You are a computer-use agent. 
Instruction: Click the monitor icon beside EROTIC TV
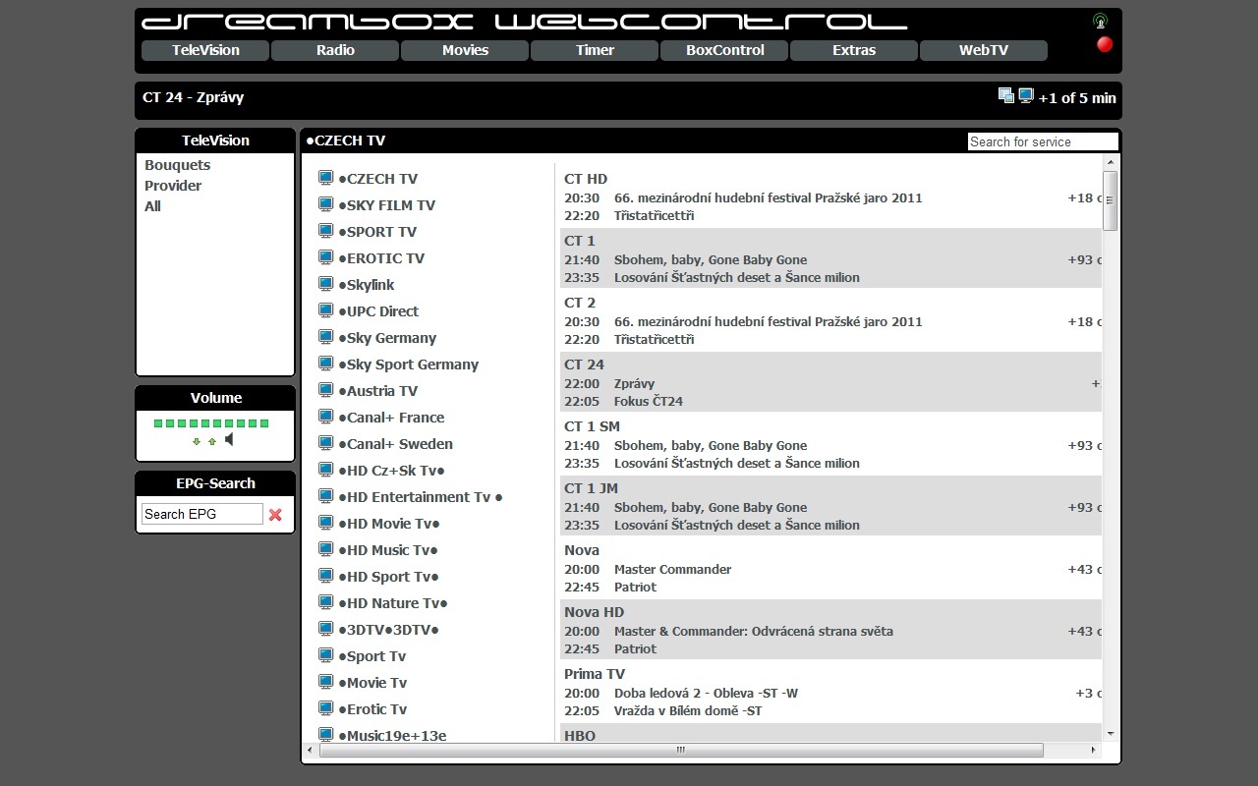326,257
